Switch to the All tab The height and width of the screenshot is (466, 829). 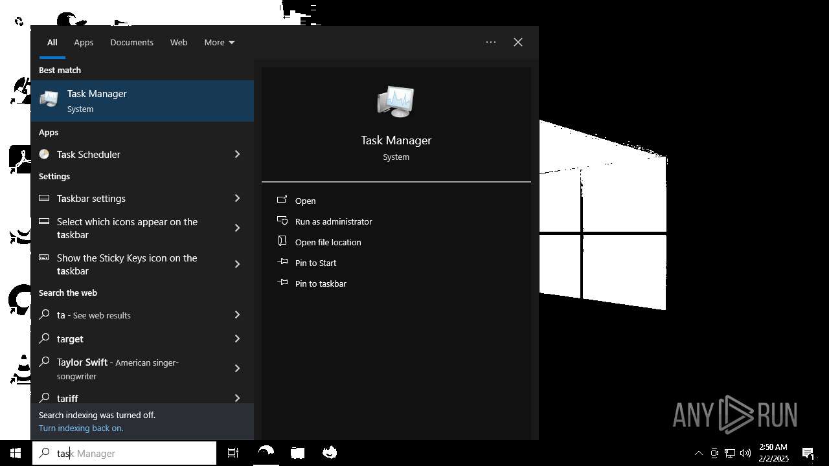[52, 42]
